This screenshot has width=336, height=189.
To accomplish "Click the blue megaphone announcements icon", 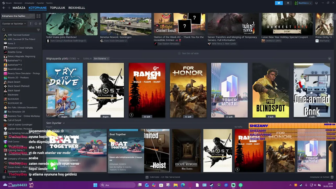I will 279,3.
